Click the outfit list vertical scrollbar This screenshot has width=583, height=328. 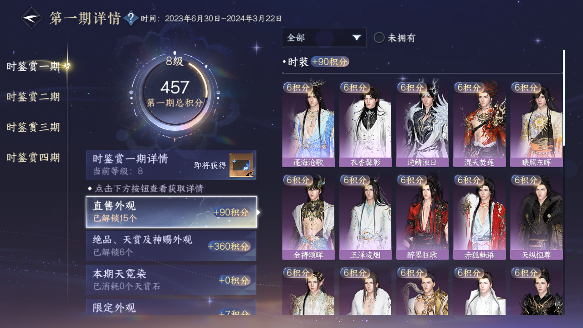[x=564, y=97]
